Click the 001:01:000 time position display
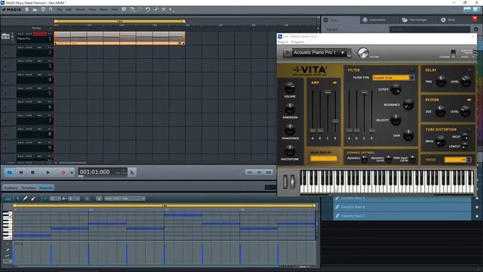Image resolution: width=483 pixels, height=272 pixels. coord(95,172)
